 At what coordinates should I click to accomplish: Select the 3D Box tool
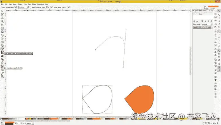pos(2,32)
